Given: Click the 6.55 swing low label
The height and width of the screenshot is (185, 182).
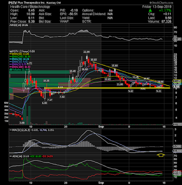Looking at the screenshot, I should [x=44, y=103].
